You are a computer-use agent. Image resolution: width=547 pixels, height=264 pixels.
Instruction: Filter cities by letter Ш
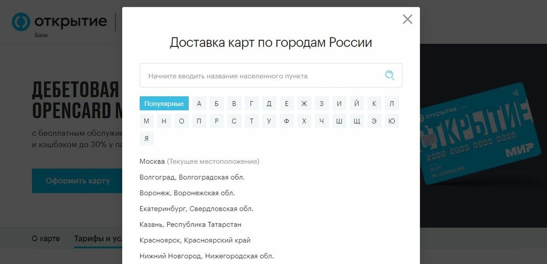pyautogui.click(x=339, y=121)
